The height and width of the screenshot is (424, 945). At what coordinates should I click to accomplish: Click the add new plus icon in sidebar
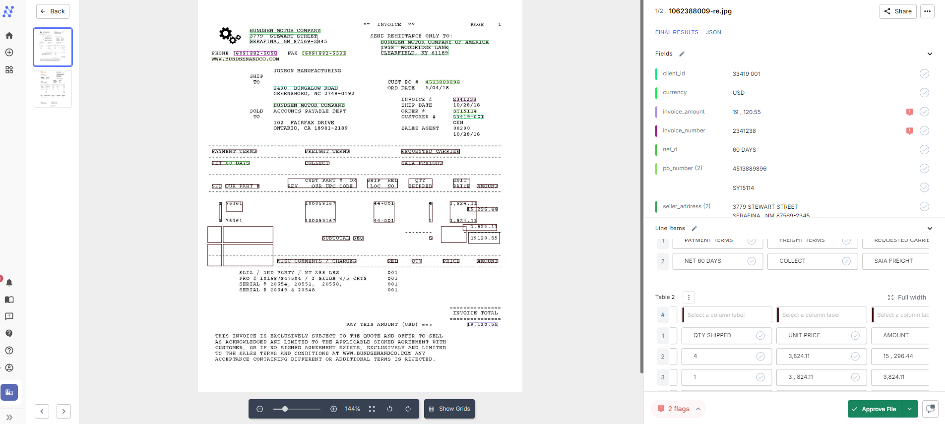pyautogui.click(x=9, y=53)
